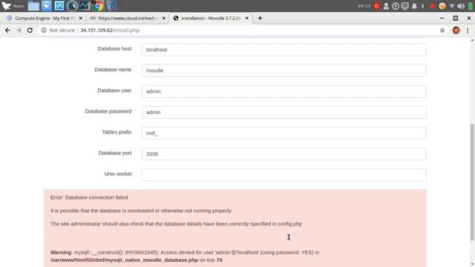The image size is (475, 267).
Task: Click the panel clock showing 09:13
Action: coord(364,6)
